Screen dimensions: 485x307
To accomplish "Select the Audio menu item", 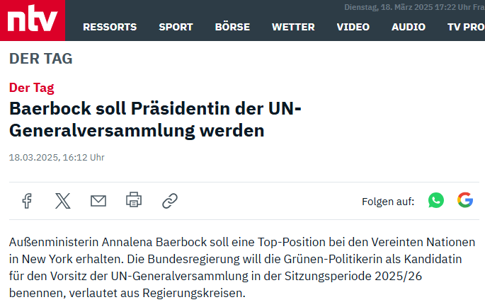I will (x=409, y=27).
